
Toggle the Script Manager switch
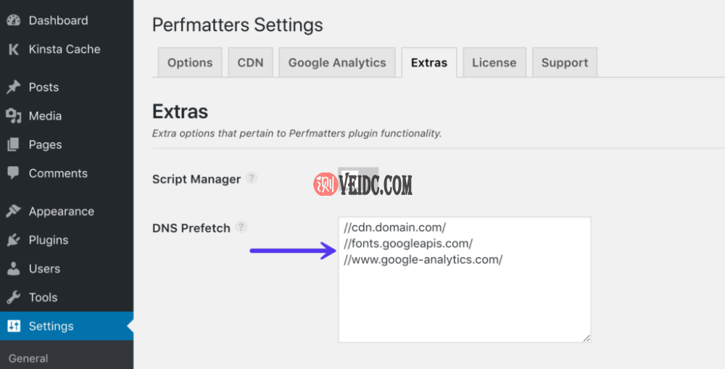coord(357,178)
